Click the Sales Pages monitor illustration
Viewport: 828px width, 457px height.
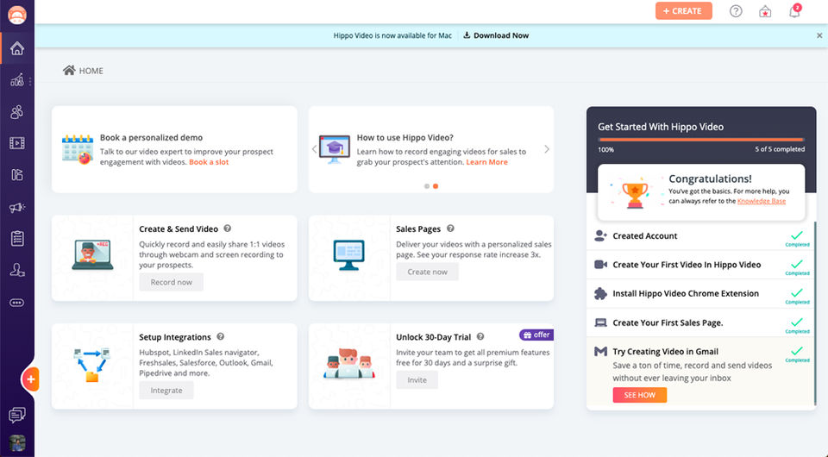349,255
